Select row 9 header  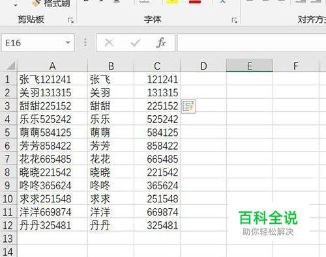(x=8, y=185)
